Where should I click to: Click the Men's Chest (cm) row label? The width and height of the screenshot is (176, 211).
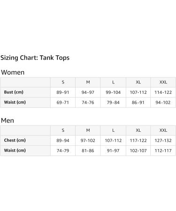pos(15,140)
